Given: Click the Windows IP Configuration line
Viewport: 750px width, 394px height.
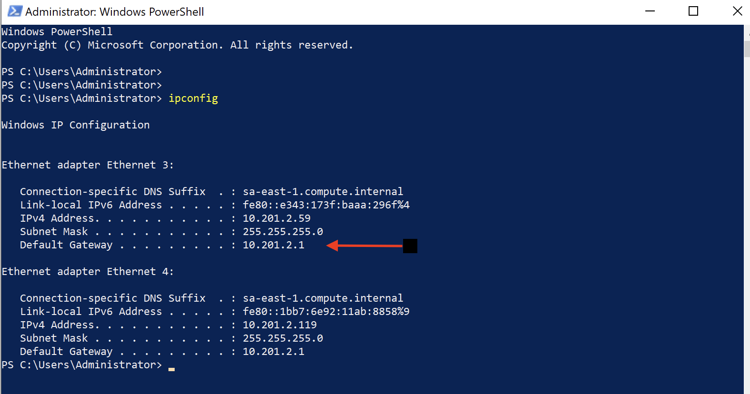Looking at the screenshot, I should [x=76, y=125].
